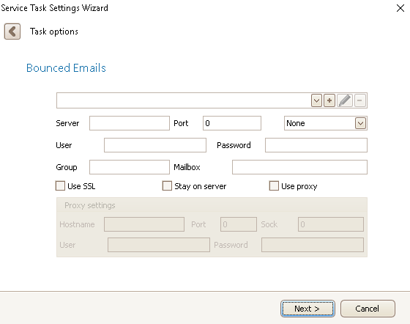This screenshot has width=410, height=324.
Task: Click the Next > button
Action: click(x=307, y=309)
